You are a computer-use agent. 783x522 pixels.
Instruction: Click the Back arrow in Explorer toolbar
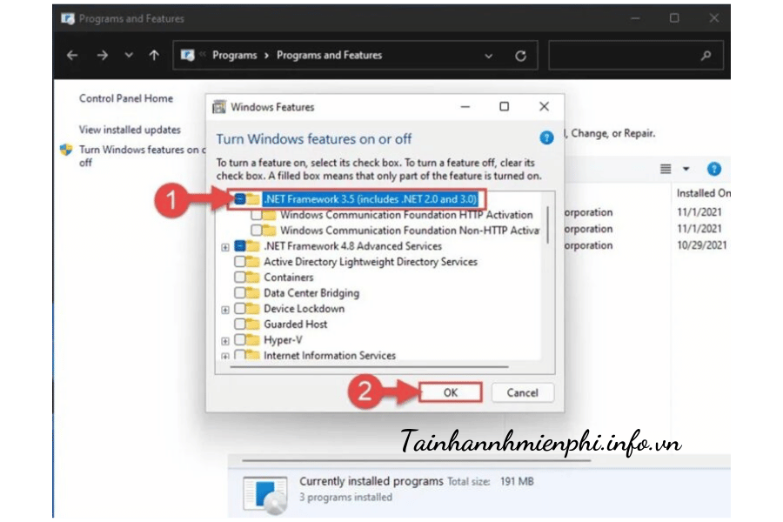point(72,56)
